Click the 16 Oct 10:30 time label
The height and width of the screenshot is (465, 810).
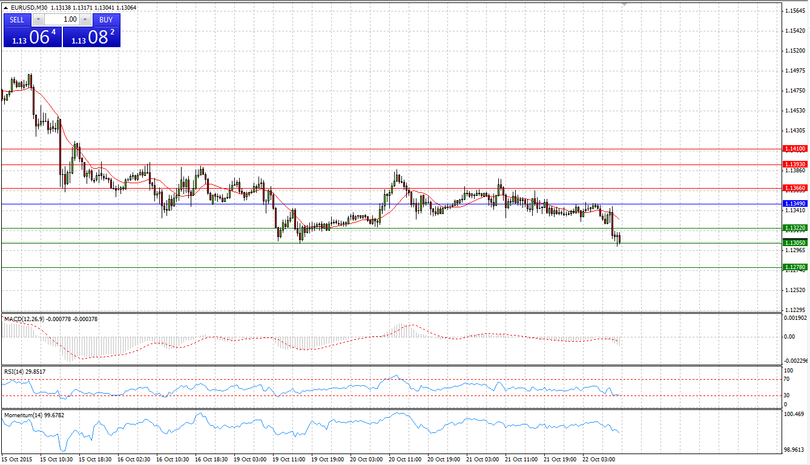tap(173, 460)
